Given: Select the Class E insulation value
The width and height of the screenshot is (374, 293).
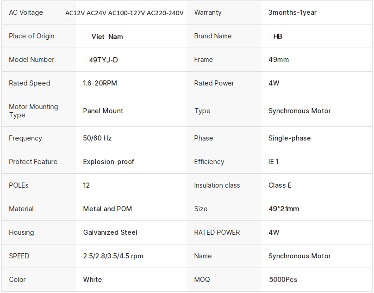Looking at the screenshot, I should click(x=280, y=185).
